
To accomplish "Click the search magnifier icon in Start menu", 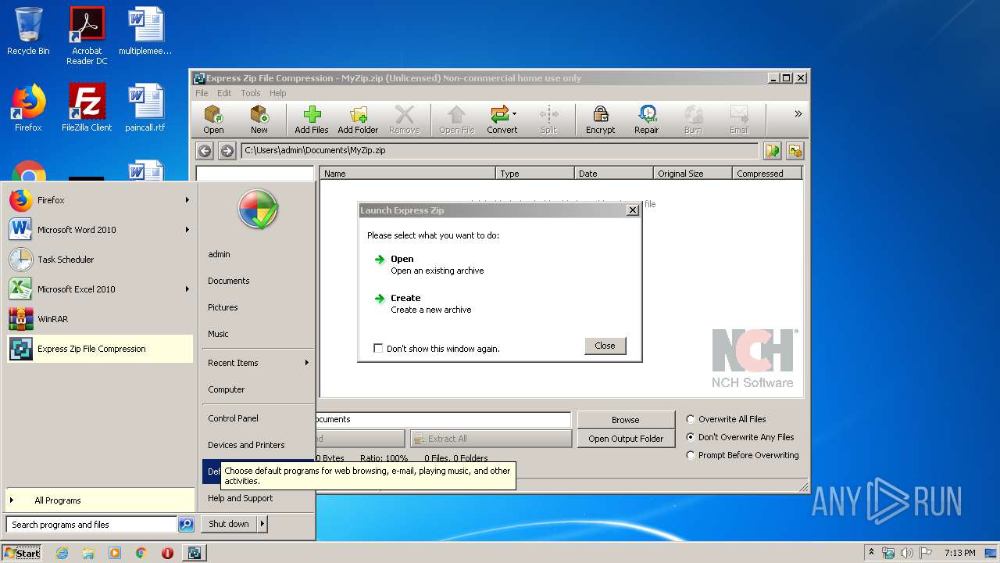I will coord(186,525).
